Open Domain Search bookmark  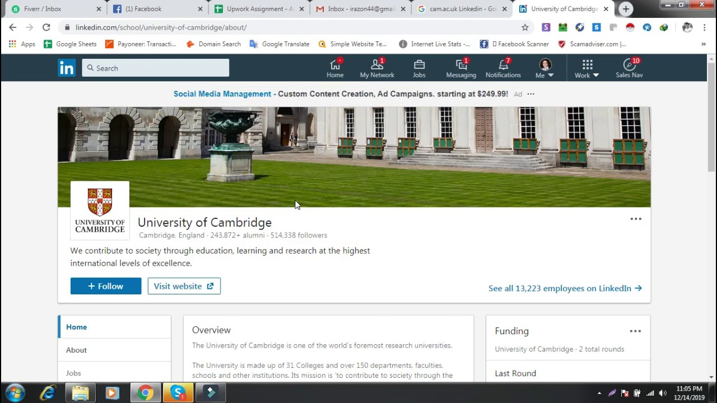point(213,44)
